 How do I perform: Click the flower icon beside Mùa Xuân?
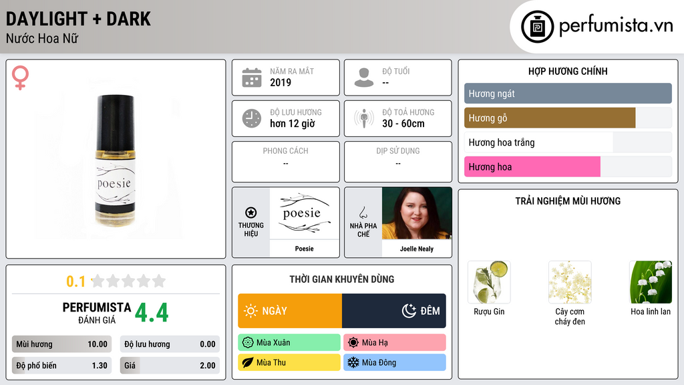click(x=247, y=343)
